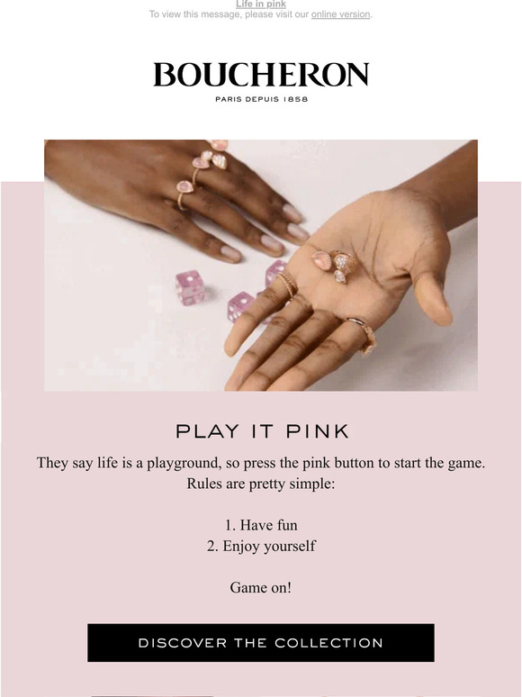Screen dimensions: 522x697
Task: Click the 'To view this message' preheader text
Action: tap(261, 14)
